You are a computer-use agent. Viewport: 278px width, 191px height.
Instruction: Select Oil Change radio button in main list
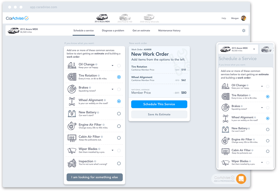point(119,66)
